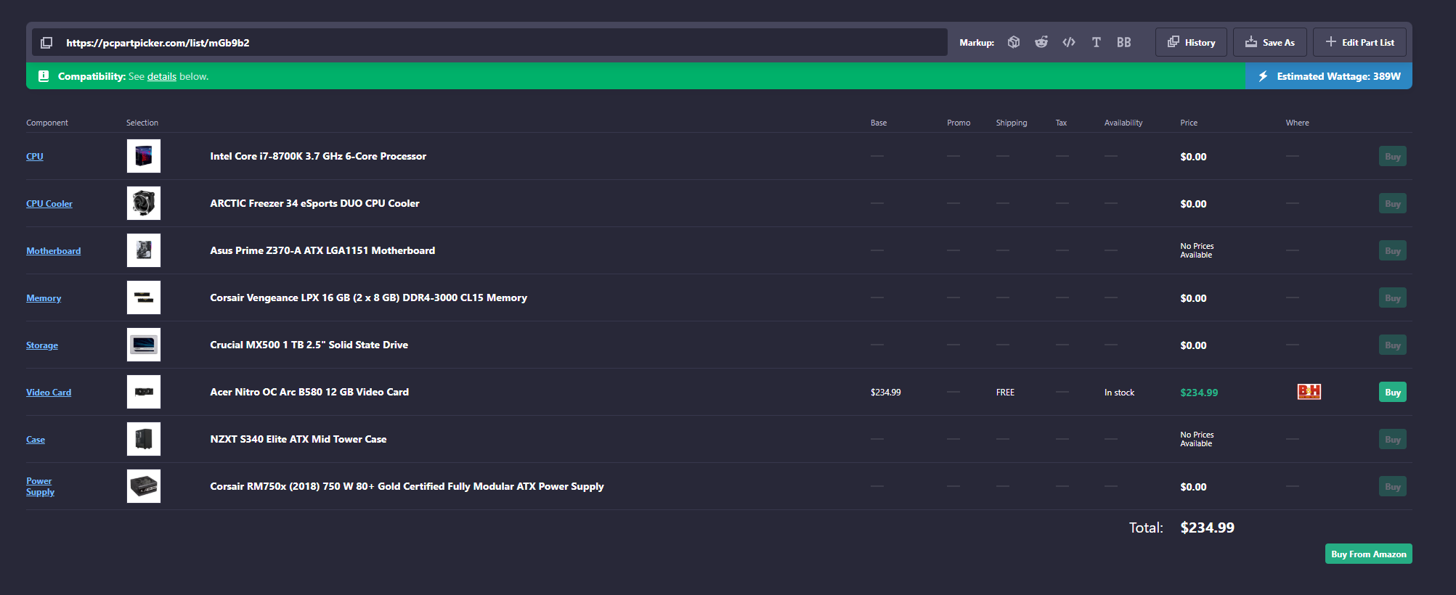Click the lightning bolt wattage icon
The height and width of the screenshot is (595, 1456).
[1263, 76]
